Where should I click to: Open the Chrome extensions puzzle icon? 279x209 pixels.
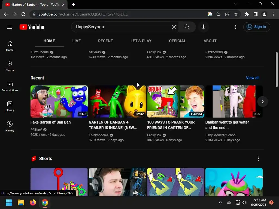point(247,14)
